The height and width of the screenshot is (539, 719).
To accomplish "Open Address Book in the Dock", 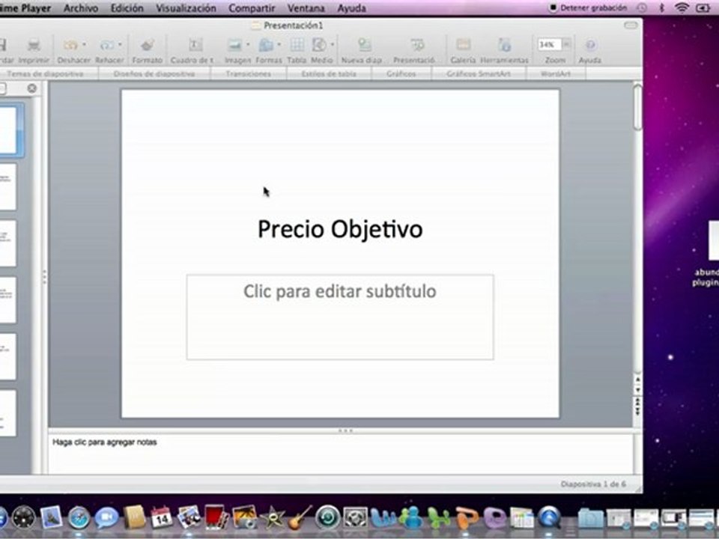I will point(134,517).
